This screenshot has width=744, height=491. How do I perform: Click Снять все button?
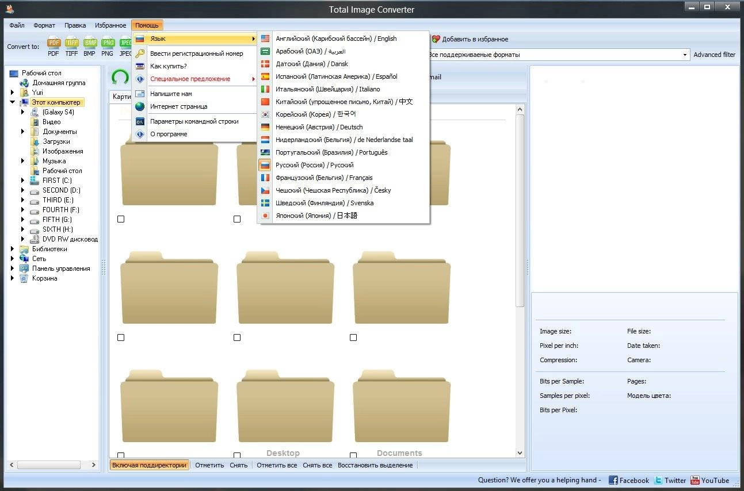(317, 465)
